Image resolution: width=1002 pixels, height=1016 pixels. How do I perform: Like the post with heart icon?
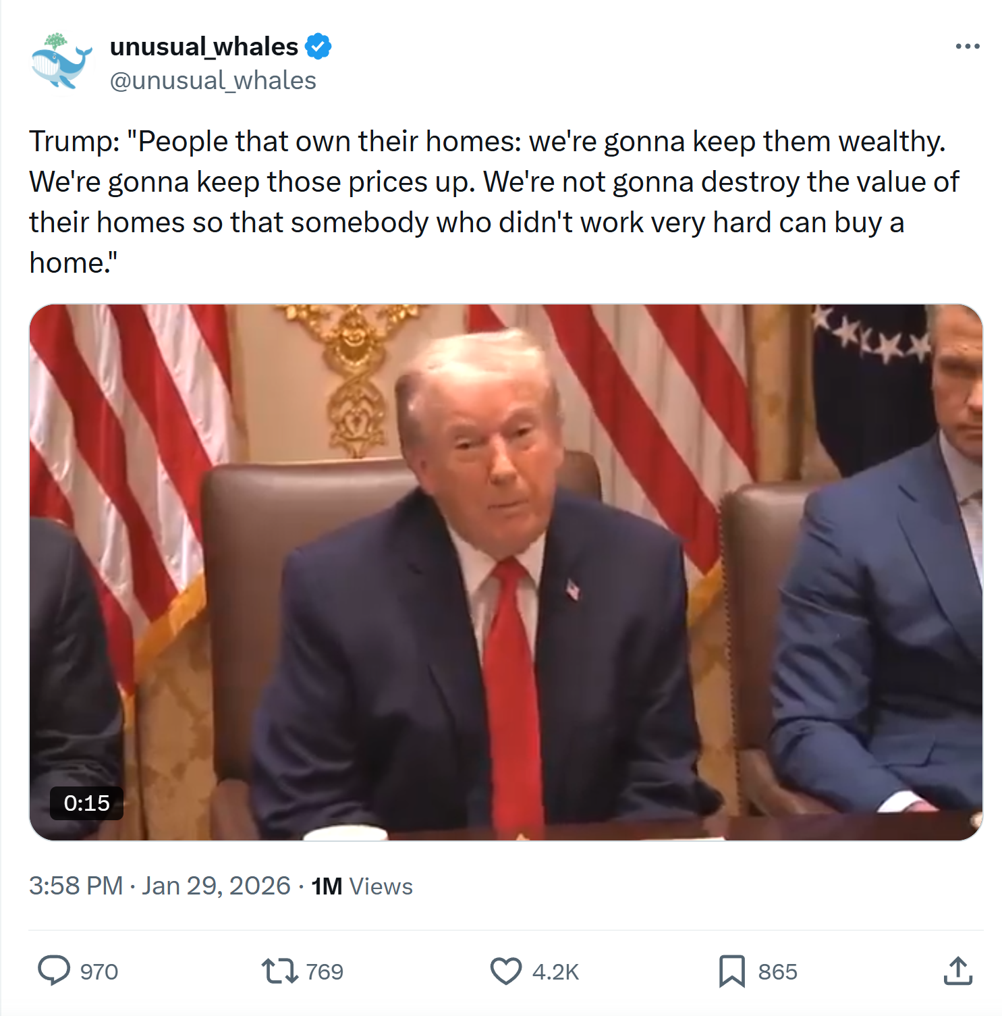505,971
